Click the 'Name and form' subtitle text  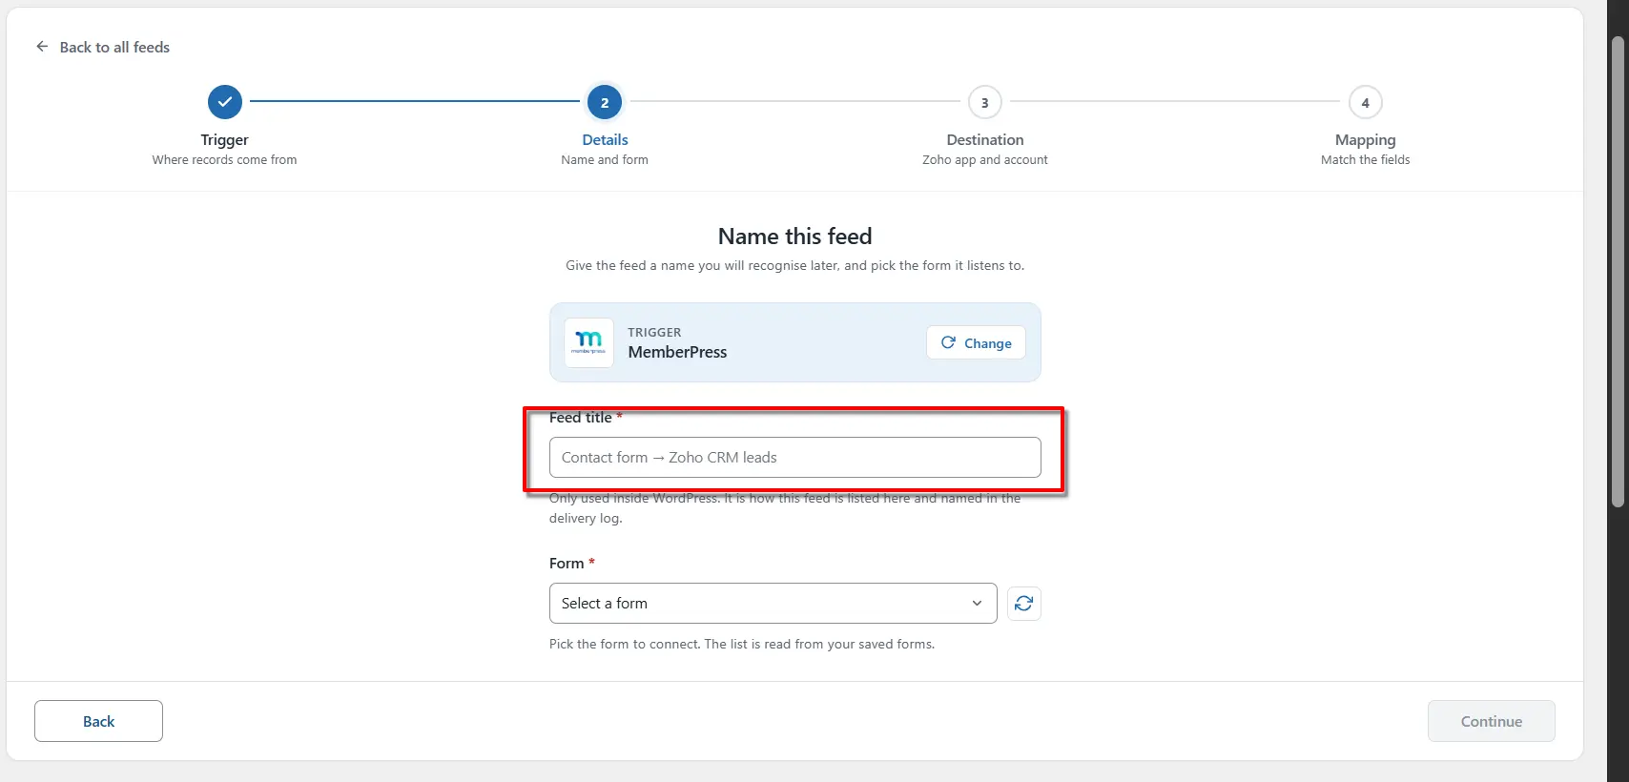(605, 160)
